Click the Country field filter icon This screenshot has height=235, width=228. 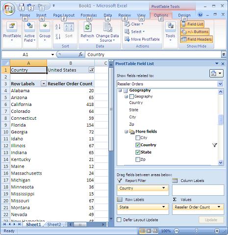click(215, 145)
